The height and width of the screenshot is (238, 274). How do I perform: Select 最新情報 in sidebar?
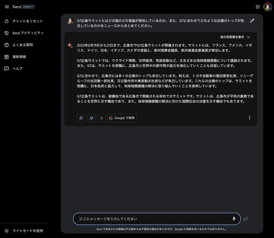pyautogui.click(x=19, y=57)
